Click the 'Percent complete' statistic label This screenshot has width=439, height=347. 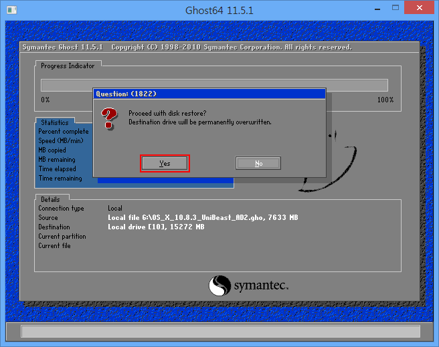point(64,132)
